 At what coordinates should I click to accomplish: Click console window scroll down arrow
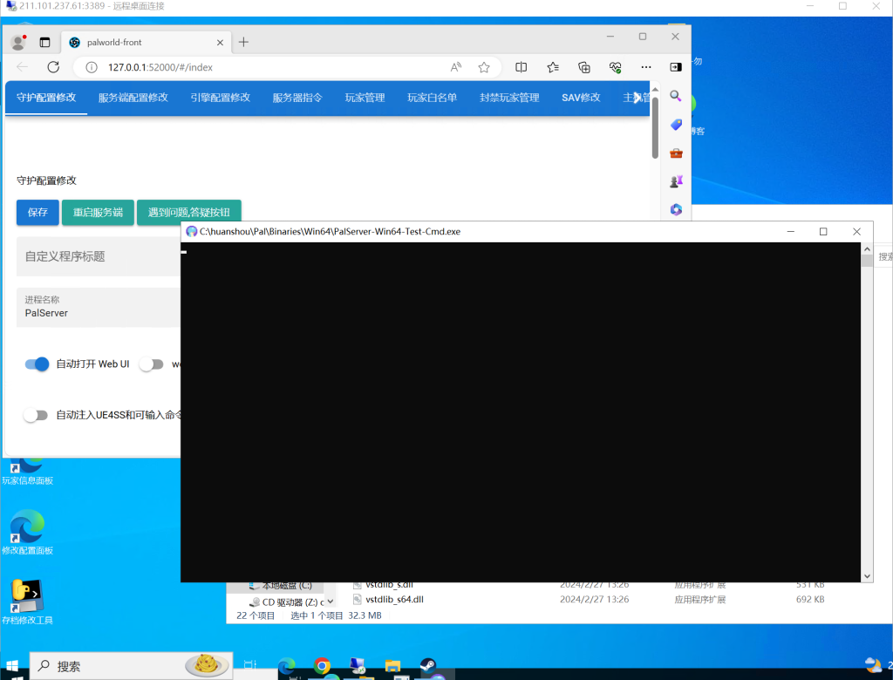tap(867, 575)
